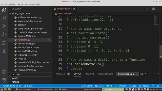
Task: Open the Testing flask icon
Action: [x=4, y=51]
